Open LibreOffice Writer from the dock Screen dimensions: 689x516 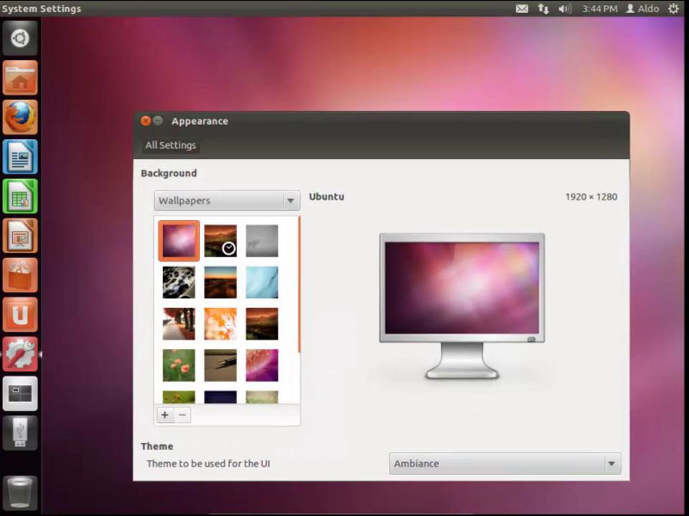tap(20, 157)
